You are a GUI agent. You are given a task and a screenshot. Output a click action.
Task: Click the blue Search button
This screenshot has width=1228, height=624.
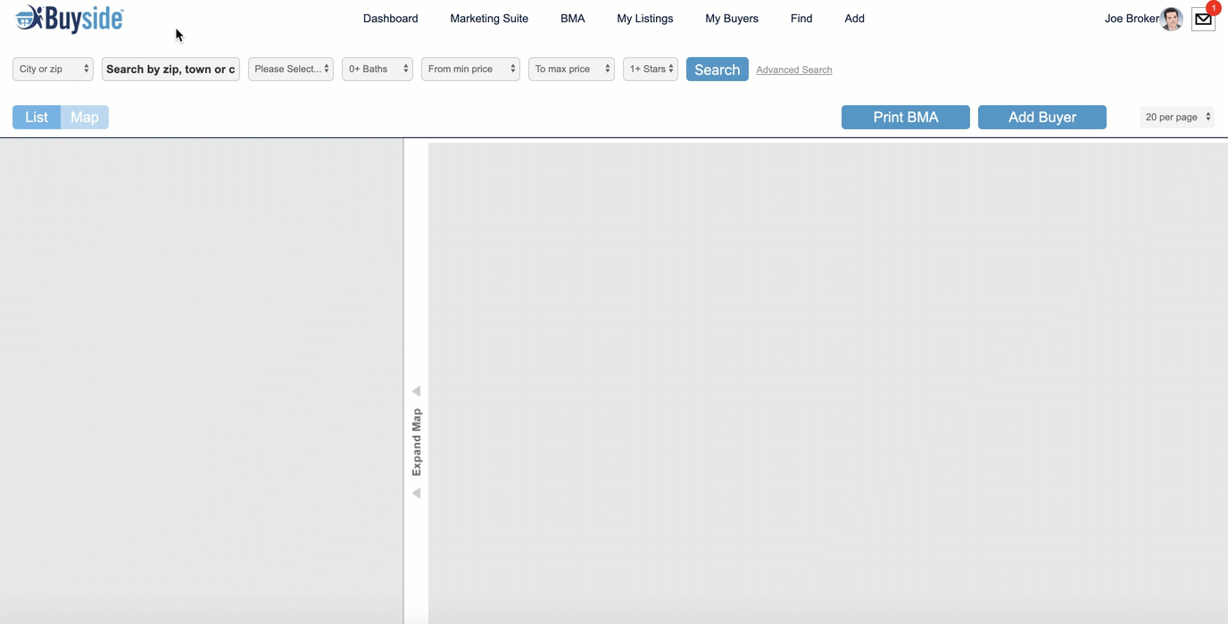pyautogui.click(x=718, y=70)
